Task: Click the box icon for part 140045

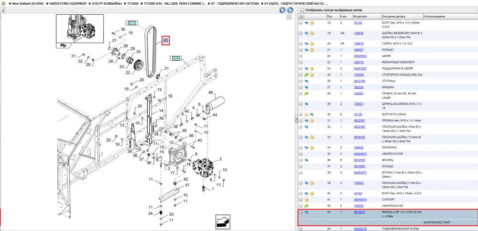Action: 312,33
